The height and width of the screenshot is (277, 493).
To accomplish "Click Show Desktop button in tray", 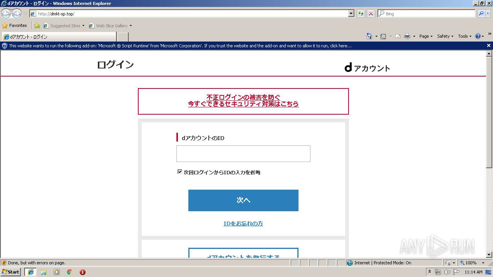I will pos(488,272).
